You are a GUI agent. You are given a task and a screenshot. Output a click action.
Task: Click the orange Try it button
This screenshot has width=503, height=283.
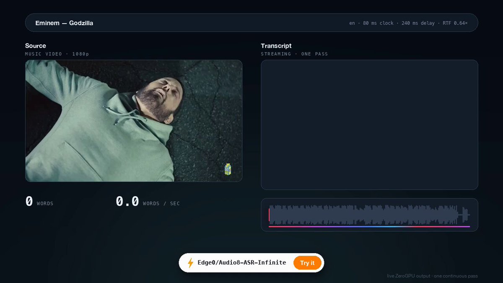[307, 263]
